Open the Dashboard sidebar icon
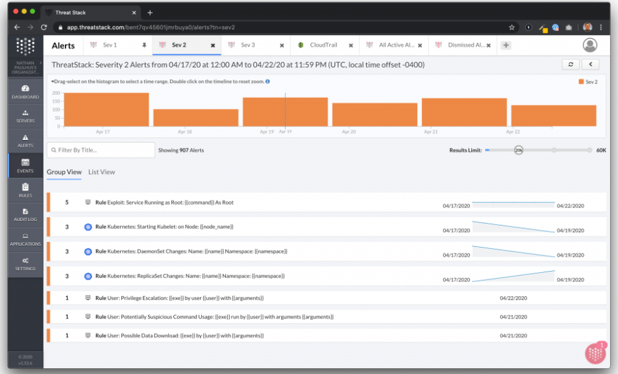This screenshot has height=374, width=618. click(x=25, y=91)
